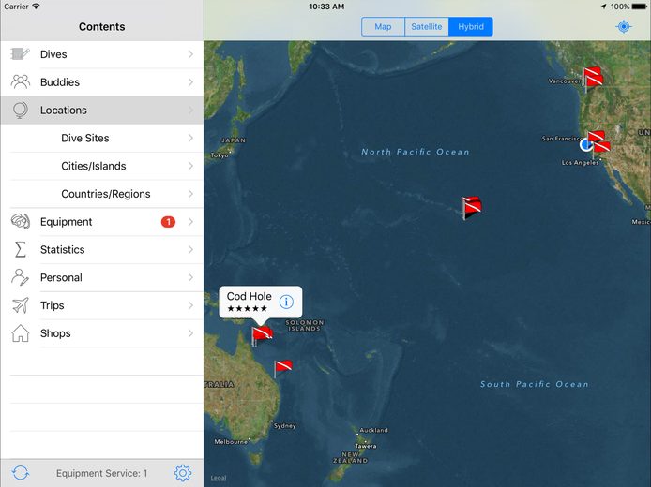The image size is (651, 487).
Task: Tap the blue user location dot
Action: pyautogui.click(x=585, y=145)
